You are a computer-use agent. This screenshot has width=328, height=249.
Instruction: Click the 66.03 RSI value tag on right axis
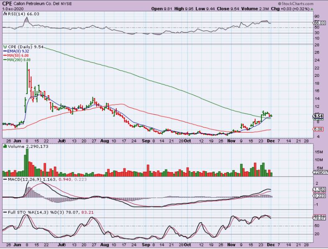coord(320,23)
